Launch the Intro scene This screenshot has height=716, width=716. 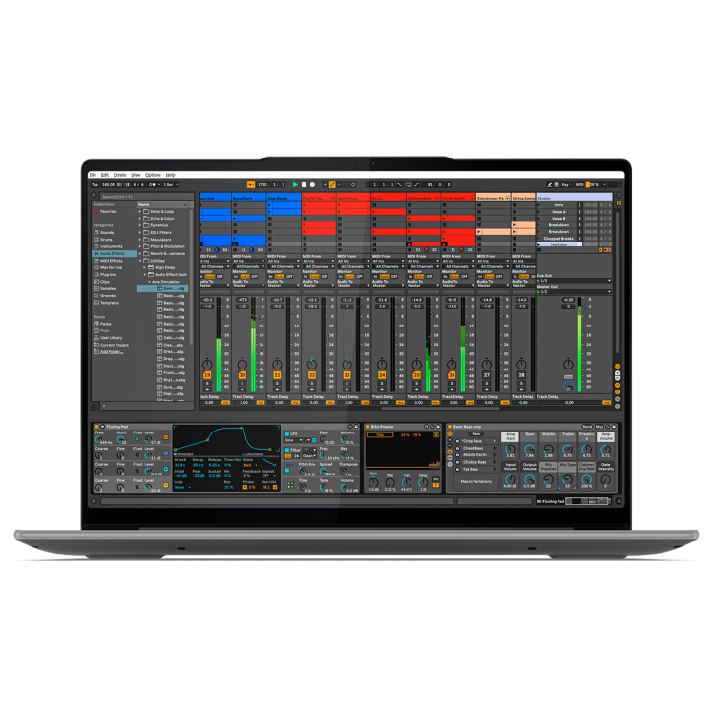point(539,205)
